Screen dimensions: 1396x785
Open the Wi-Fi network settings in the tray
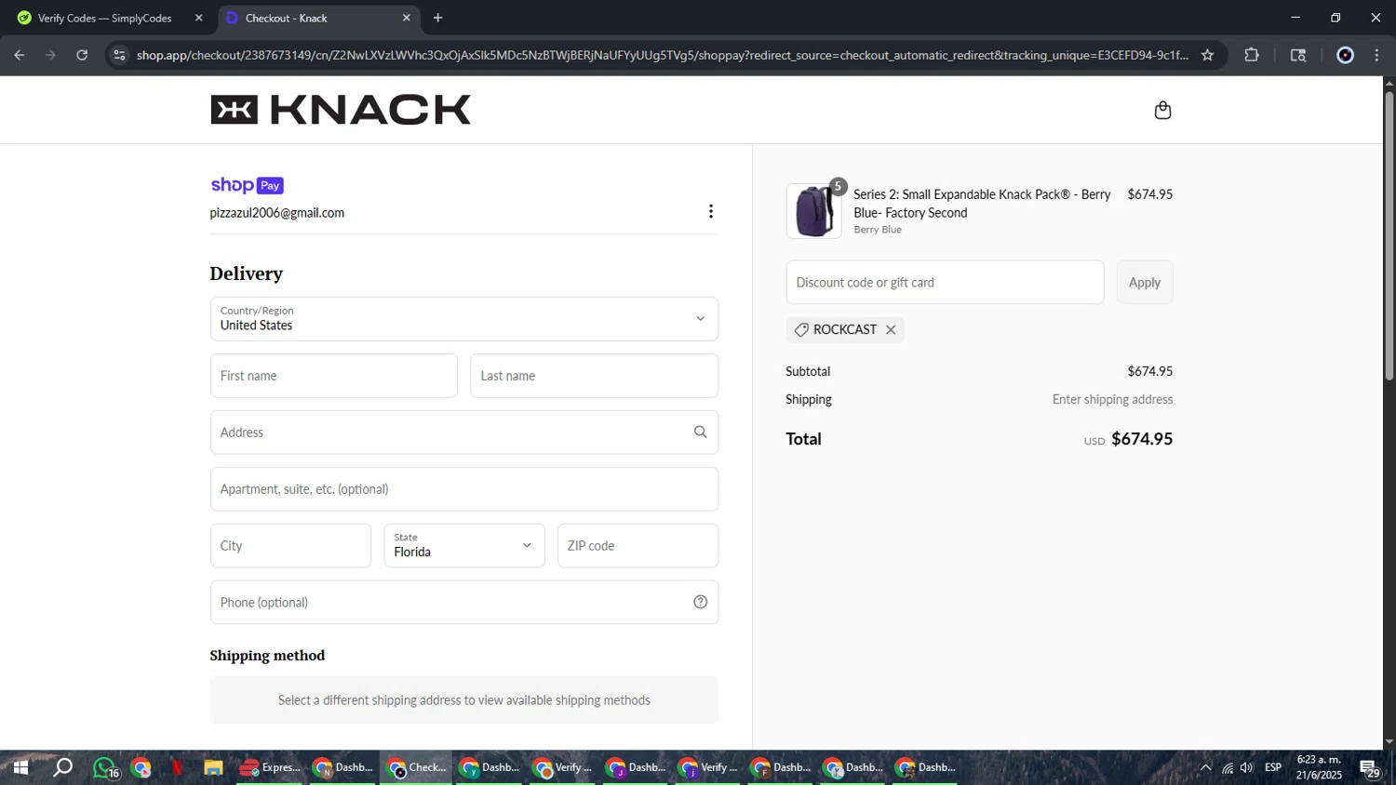click(1227, 767)
